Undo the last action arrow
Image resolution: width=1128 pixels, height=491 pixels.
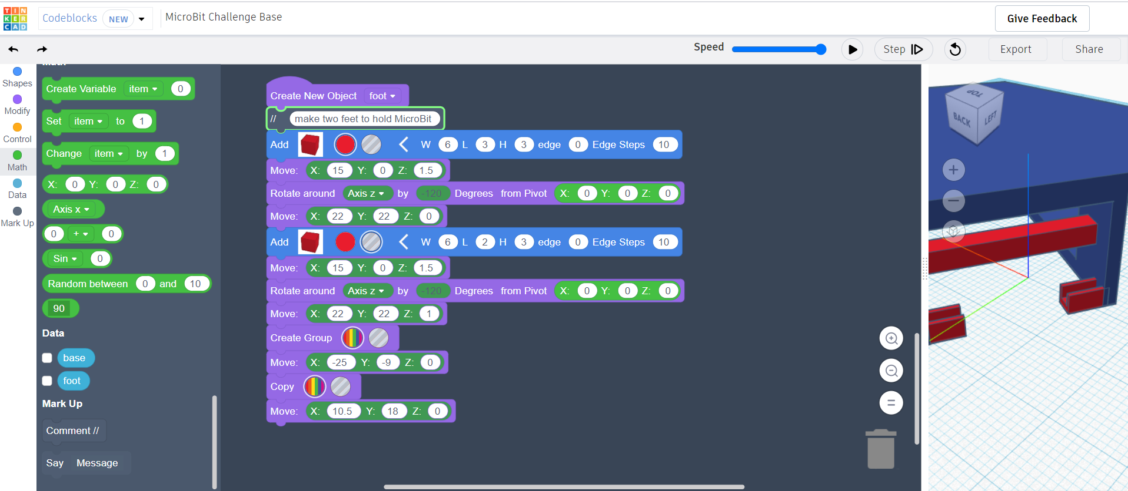coord(14,49)
